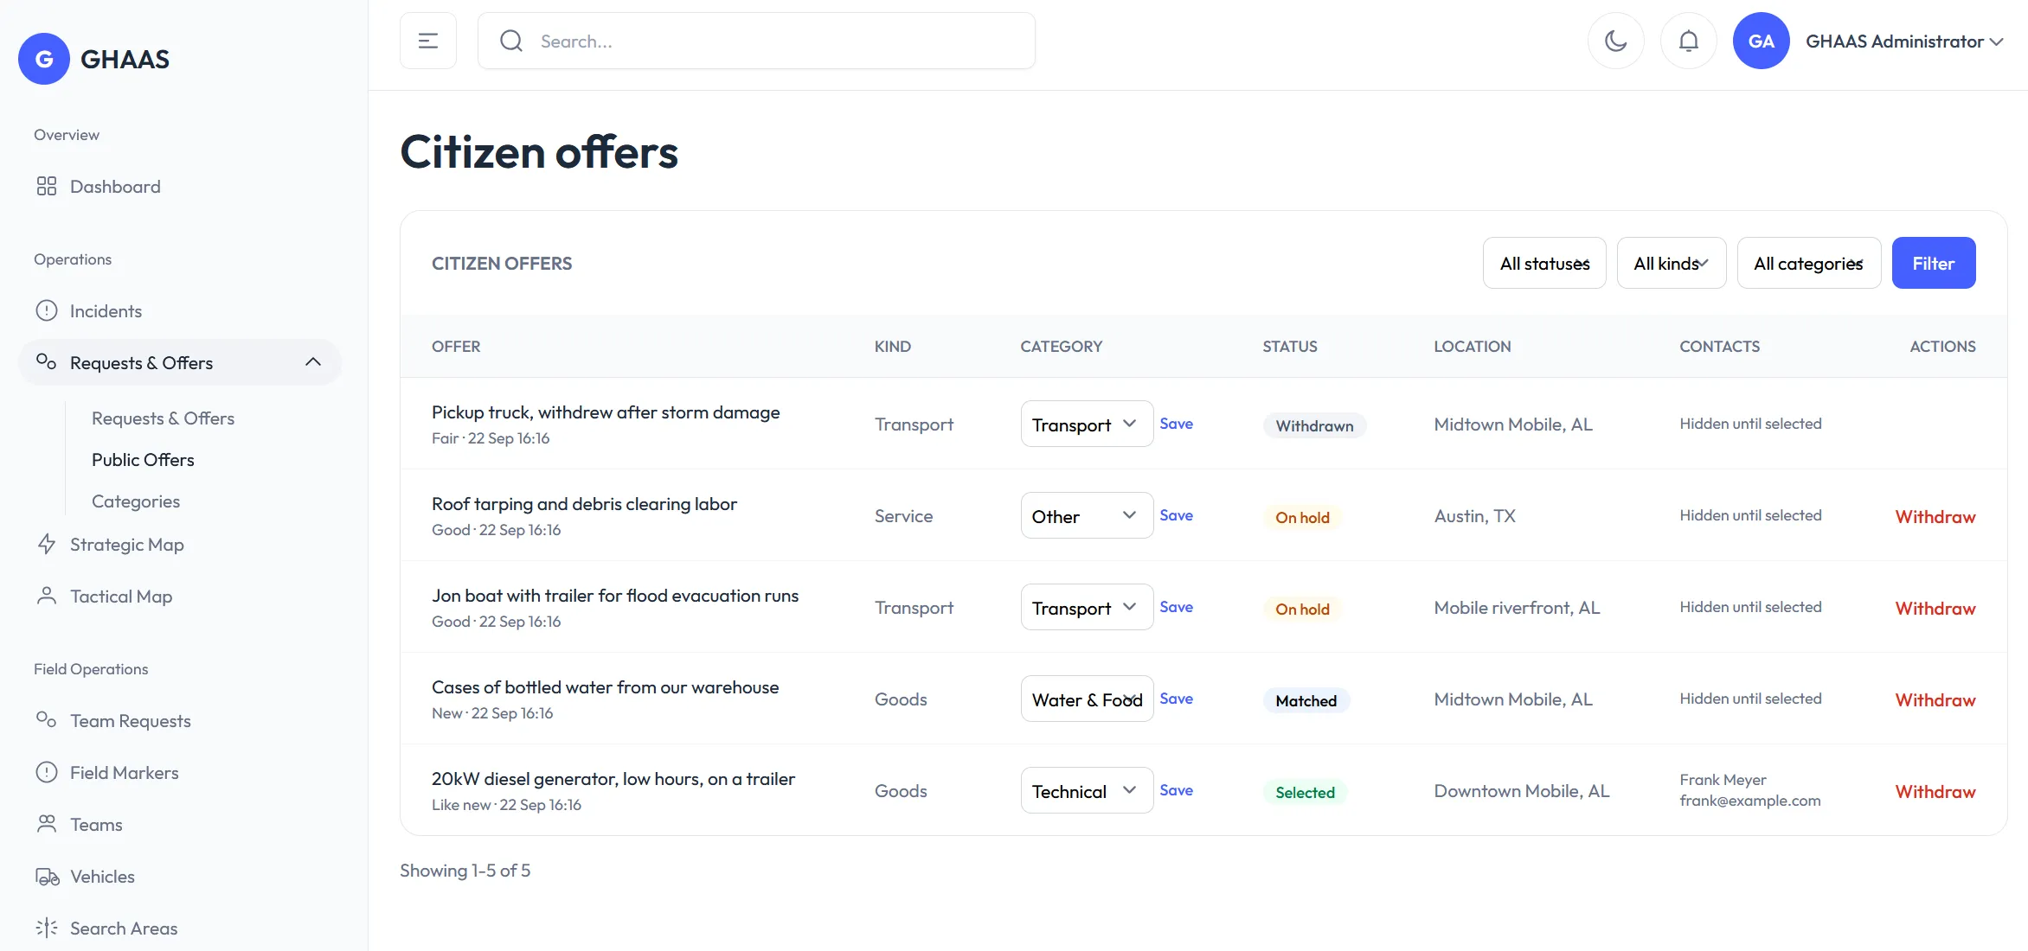The width and height of the screenshot is (2028, 951).
Task: Open the All statuses filter dropdown
Action: (x=1544, y=263)
